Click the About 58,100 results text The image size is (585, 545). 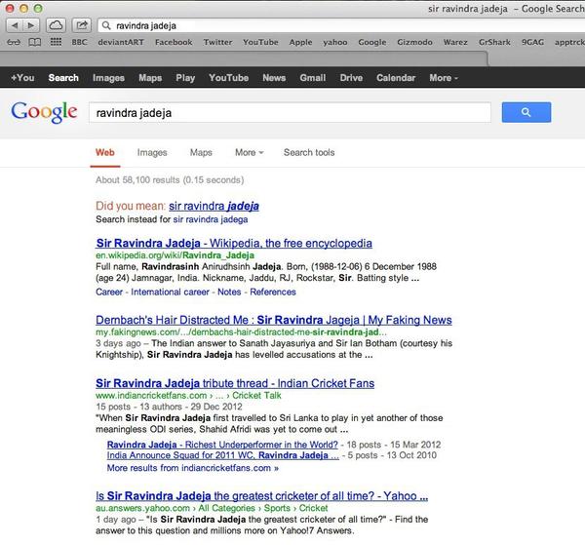click(170, 179)
